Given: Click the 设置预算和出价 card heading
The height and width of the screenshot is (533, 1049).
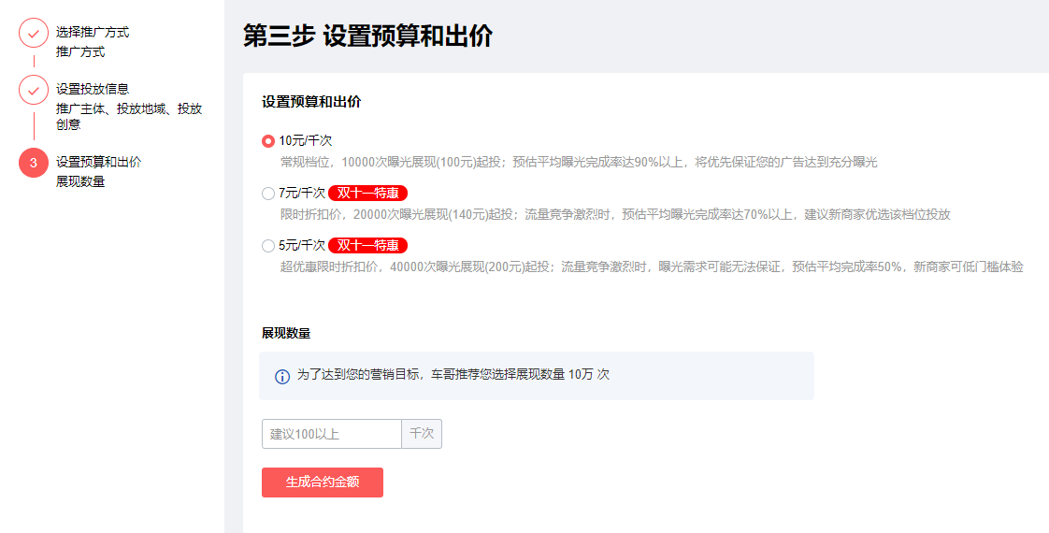Looking at the screenshot, I should (x=311, y=102).
